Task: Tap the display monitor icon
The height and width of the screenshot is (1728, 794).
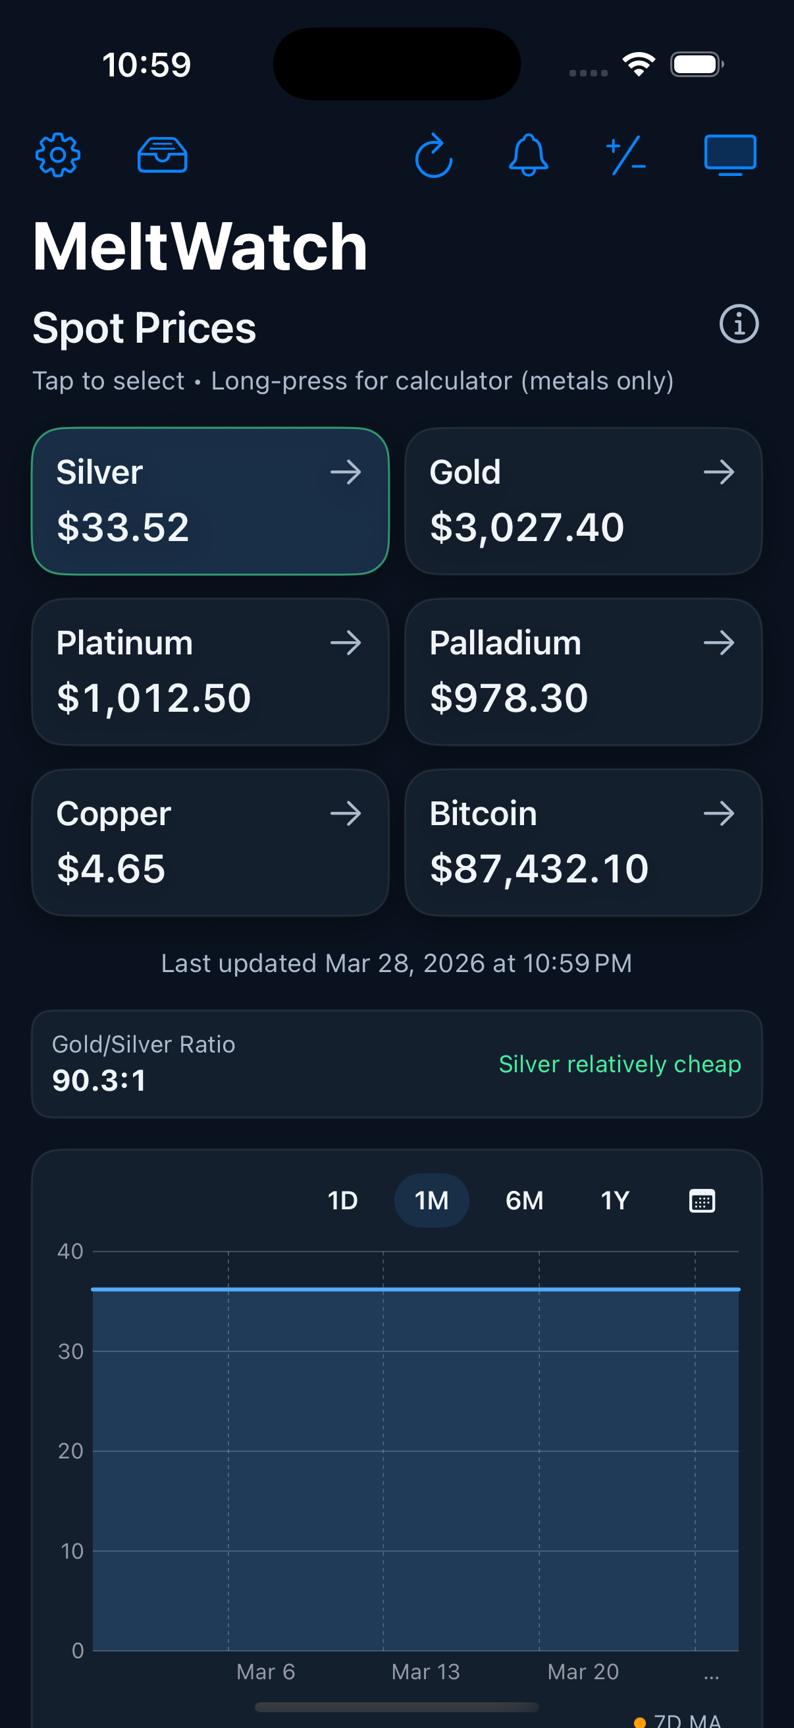Action: point(730,155)
